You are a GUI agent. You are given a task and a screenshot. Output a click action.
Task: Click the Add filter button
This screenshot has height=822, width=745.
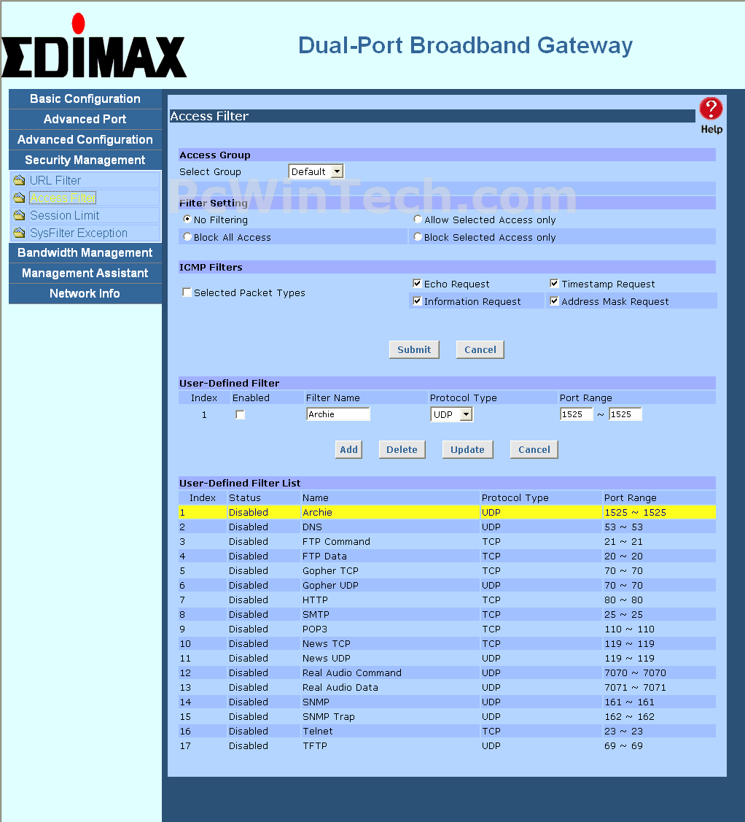point(349,449)
